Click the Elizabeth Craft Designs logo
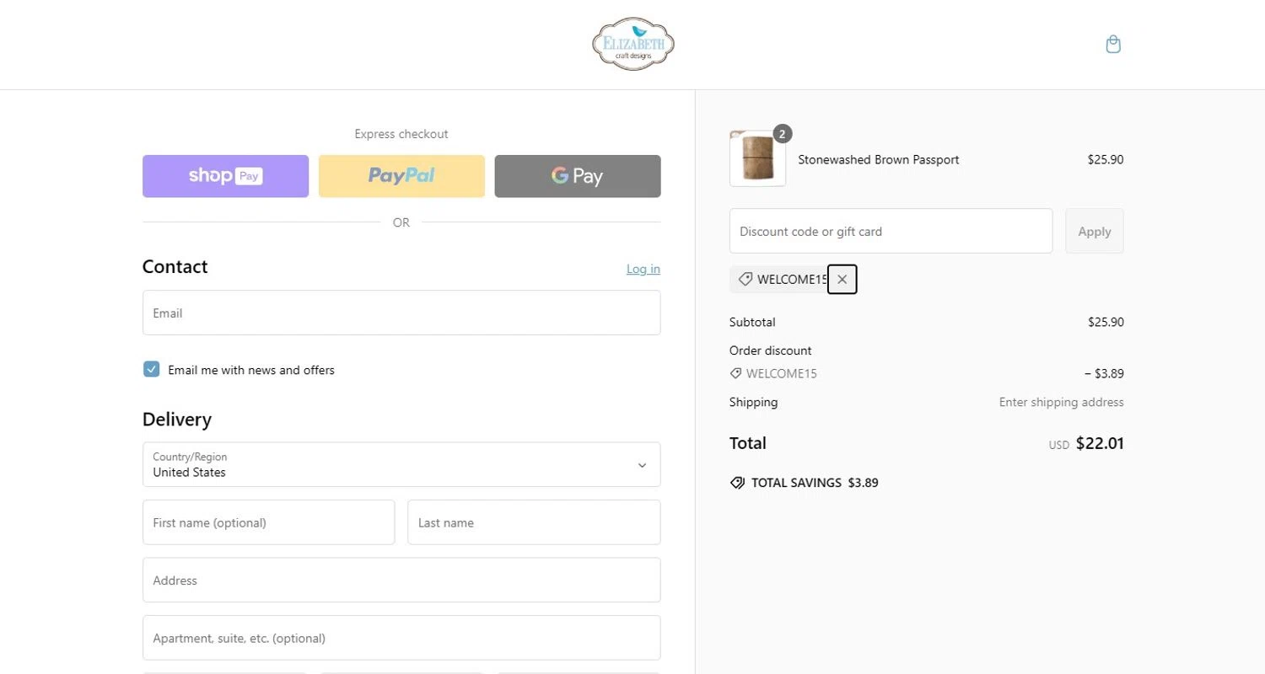 633,44
